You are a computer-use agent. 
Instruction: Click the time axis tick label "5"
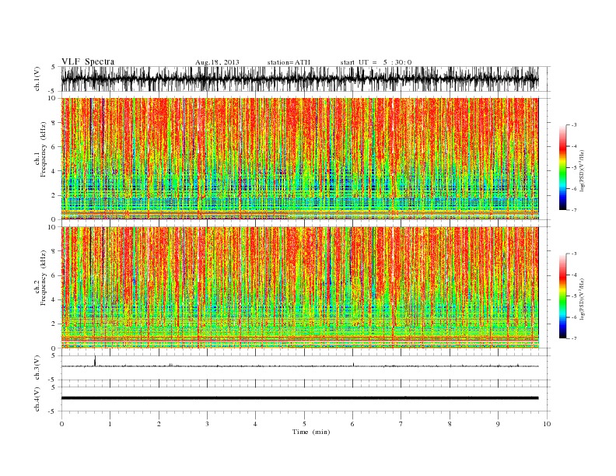pos(304,424)
